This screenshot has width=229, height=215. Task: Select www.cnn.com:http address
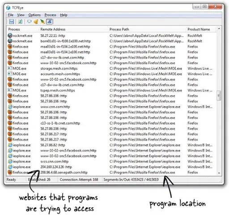coord(55,107)
